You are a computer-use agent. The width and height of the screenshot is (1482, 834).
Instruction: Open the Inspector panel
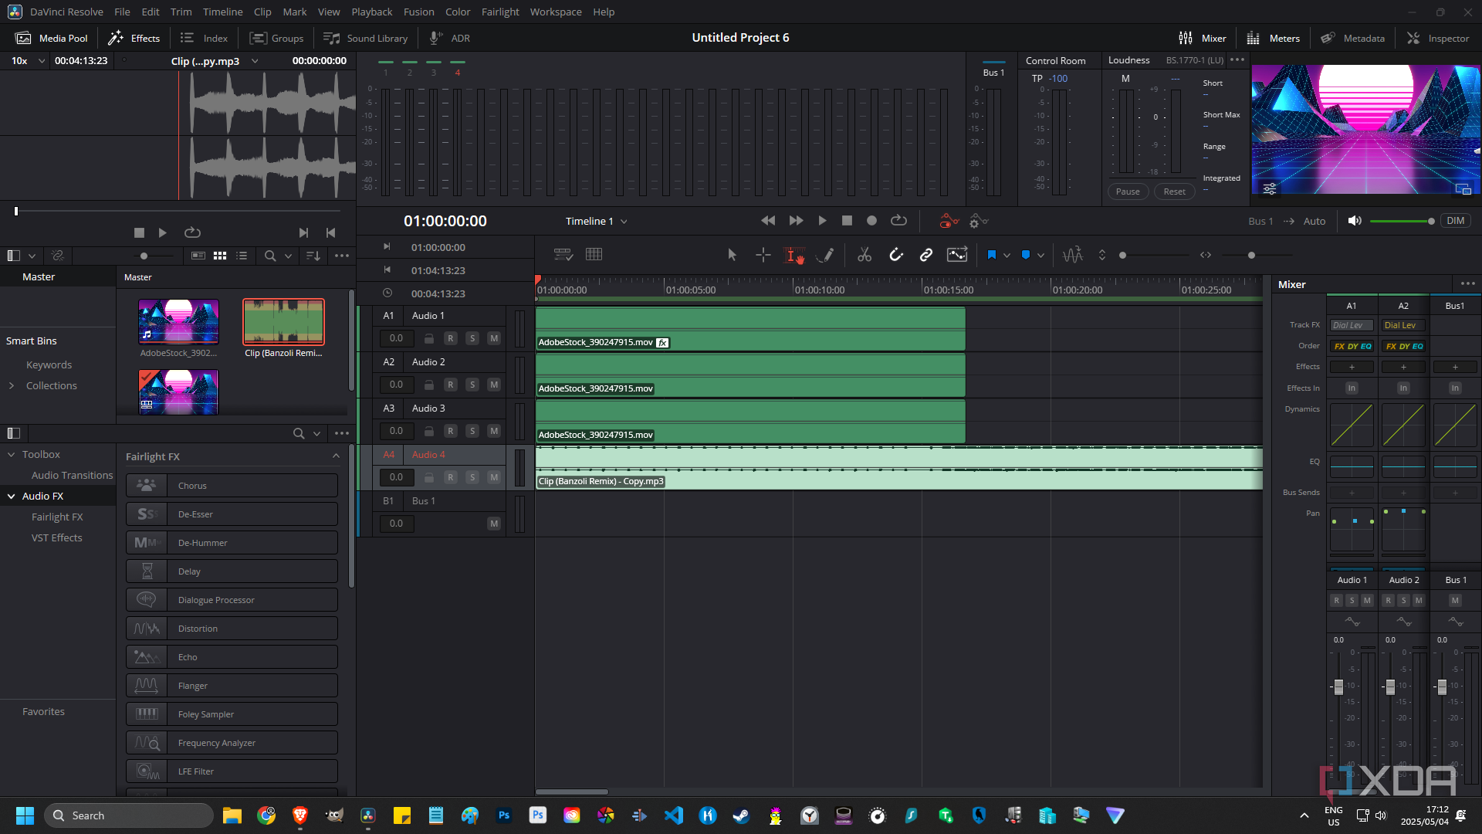click(1438, 38)
